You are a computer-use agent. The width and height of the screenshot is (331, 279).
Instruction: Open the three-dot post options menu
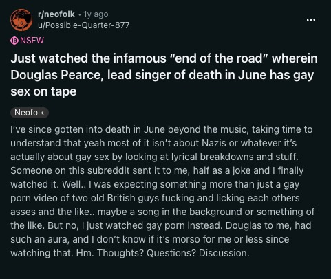pyautogui.click(x=311, y=20)
